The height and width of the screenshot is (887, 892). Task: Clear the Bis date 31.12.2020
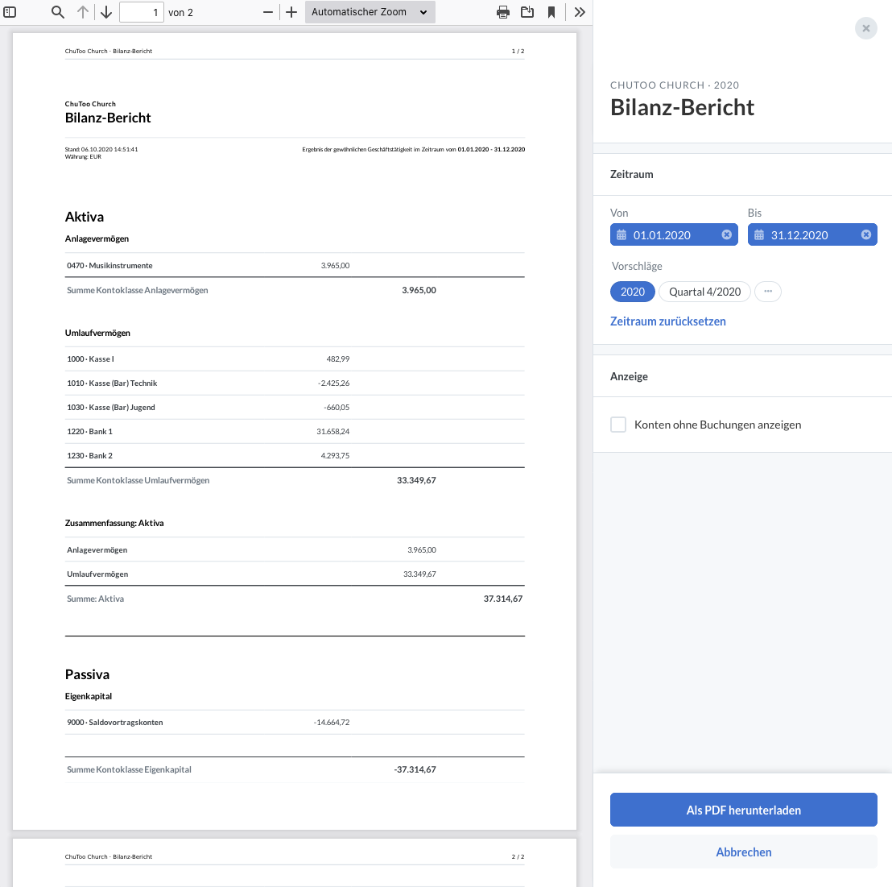click(x=866, y=234)
